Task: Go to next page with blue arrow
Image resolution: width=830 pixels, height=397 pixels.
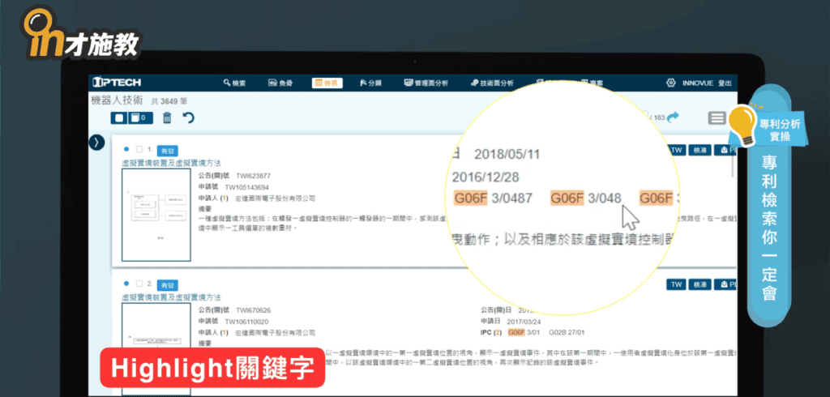Action: click(673, 117)
